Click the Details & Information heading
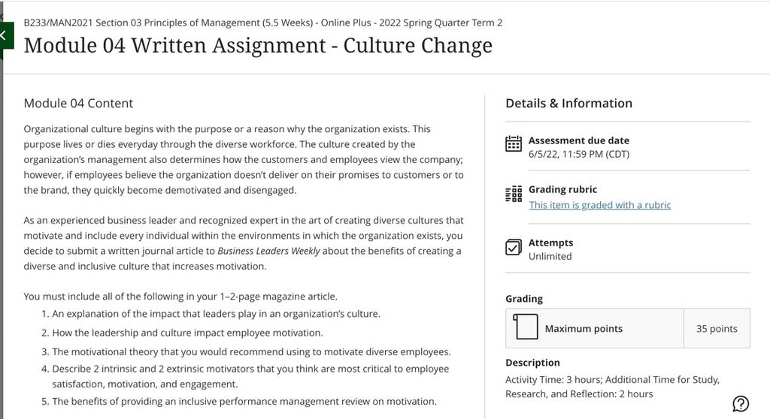The height and width of the screenshot is (419, 770). pyautogui.click(x=568, y=103)
